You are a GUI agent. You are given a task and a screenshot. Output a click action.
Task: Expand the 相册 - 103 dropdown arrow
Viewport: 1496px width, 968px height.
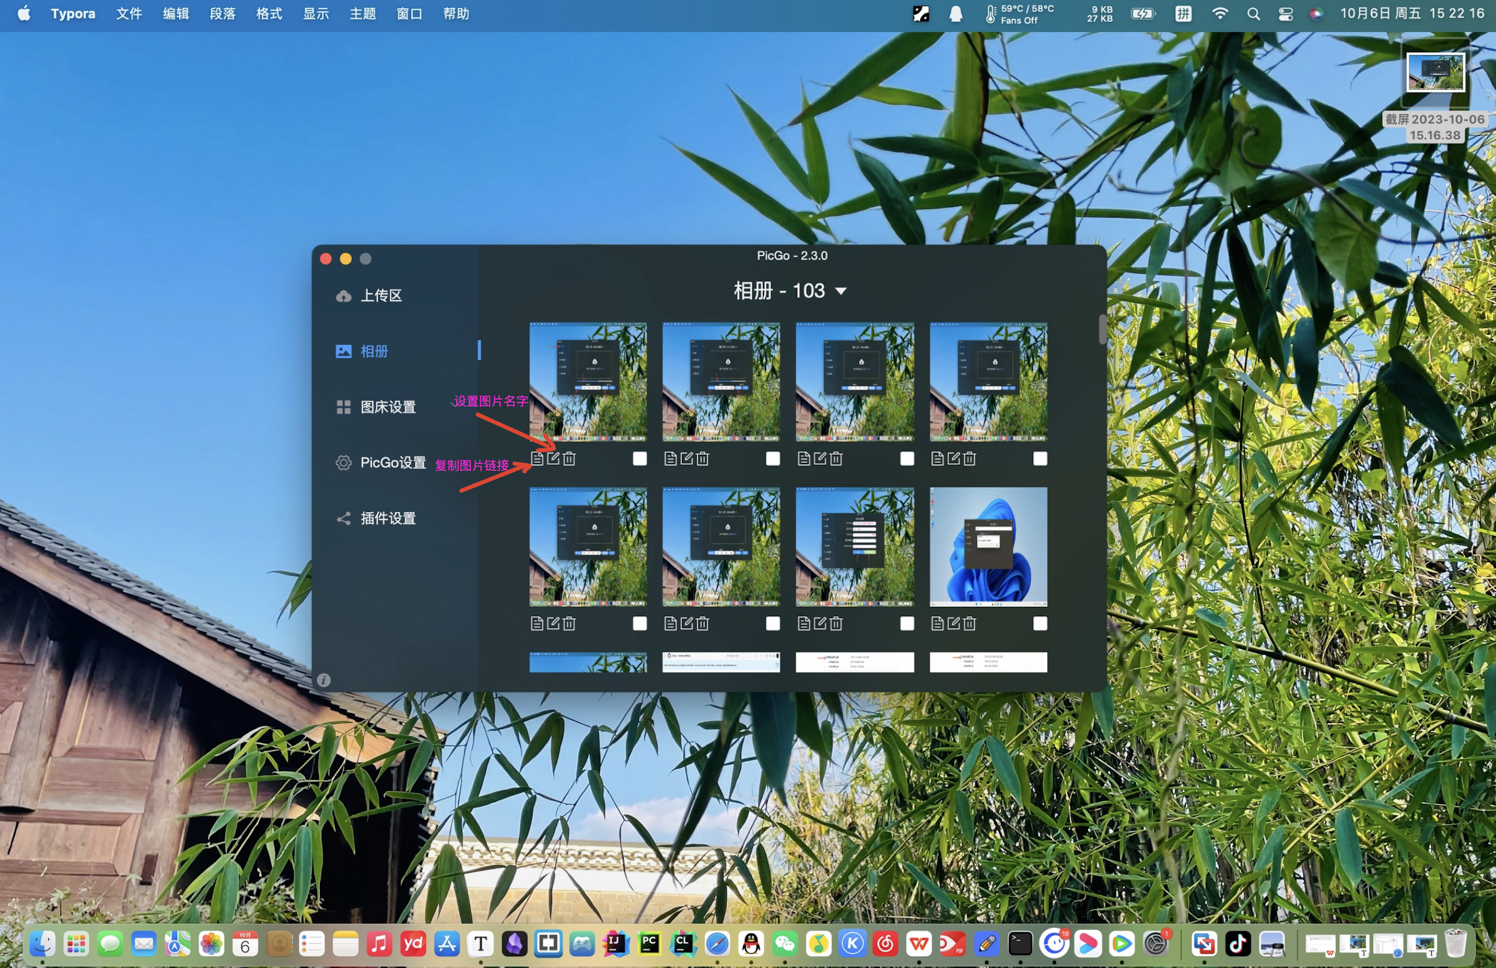click(x=840, y=291)
